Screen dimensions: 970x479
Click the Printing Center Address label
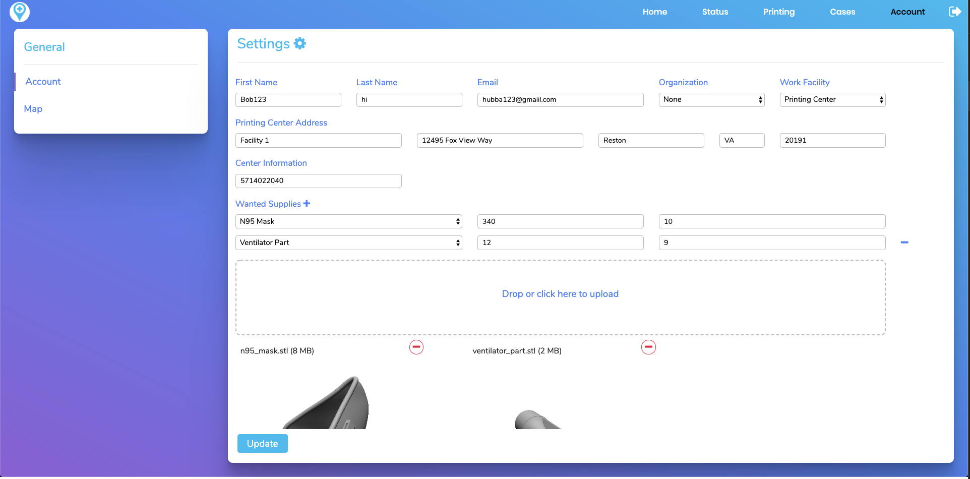281,123
